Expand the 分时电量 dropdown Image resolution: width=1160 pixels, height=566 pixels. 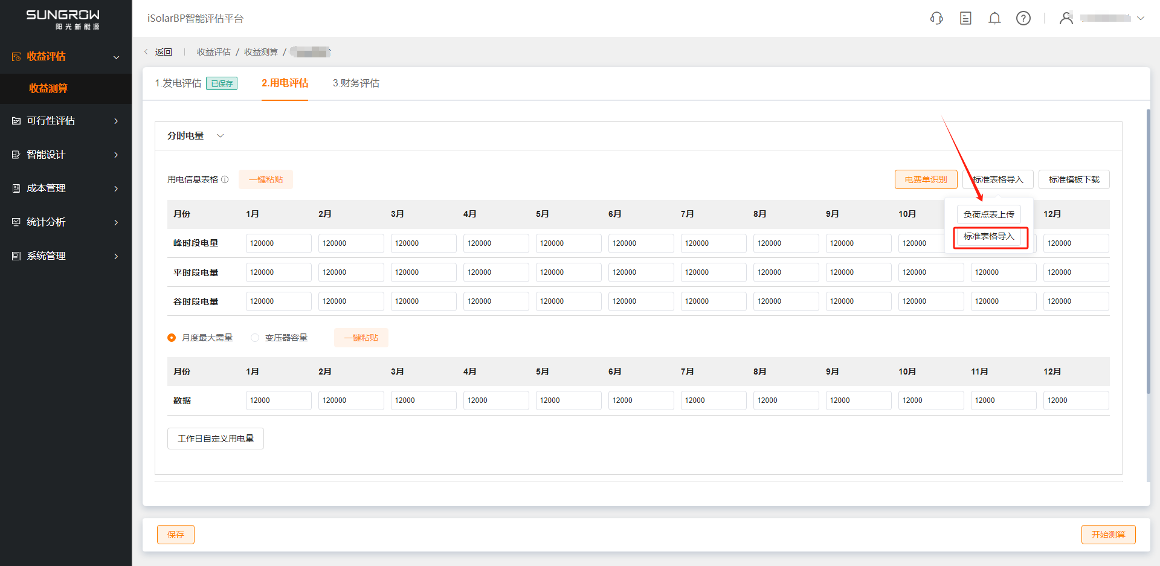coord(220,136)
